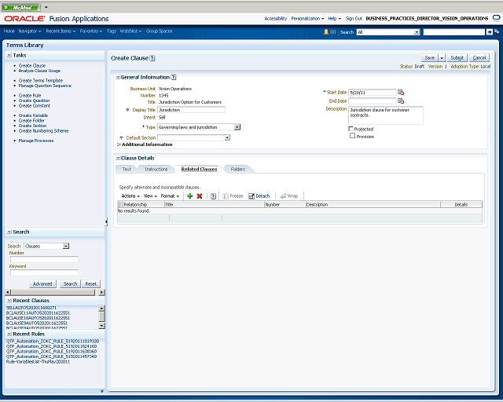
Task: Switch to the Folders tab
Action: (237, 169)
